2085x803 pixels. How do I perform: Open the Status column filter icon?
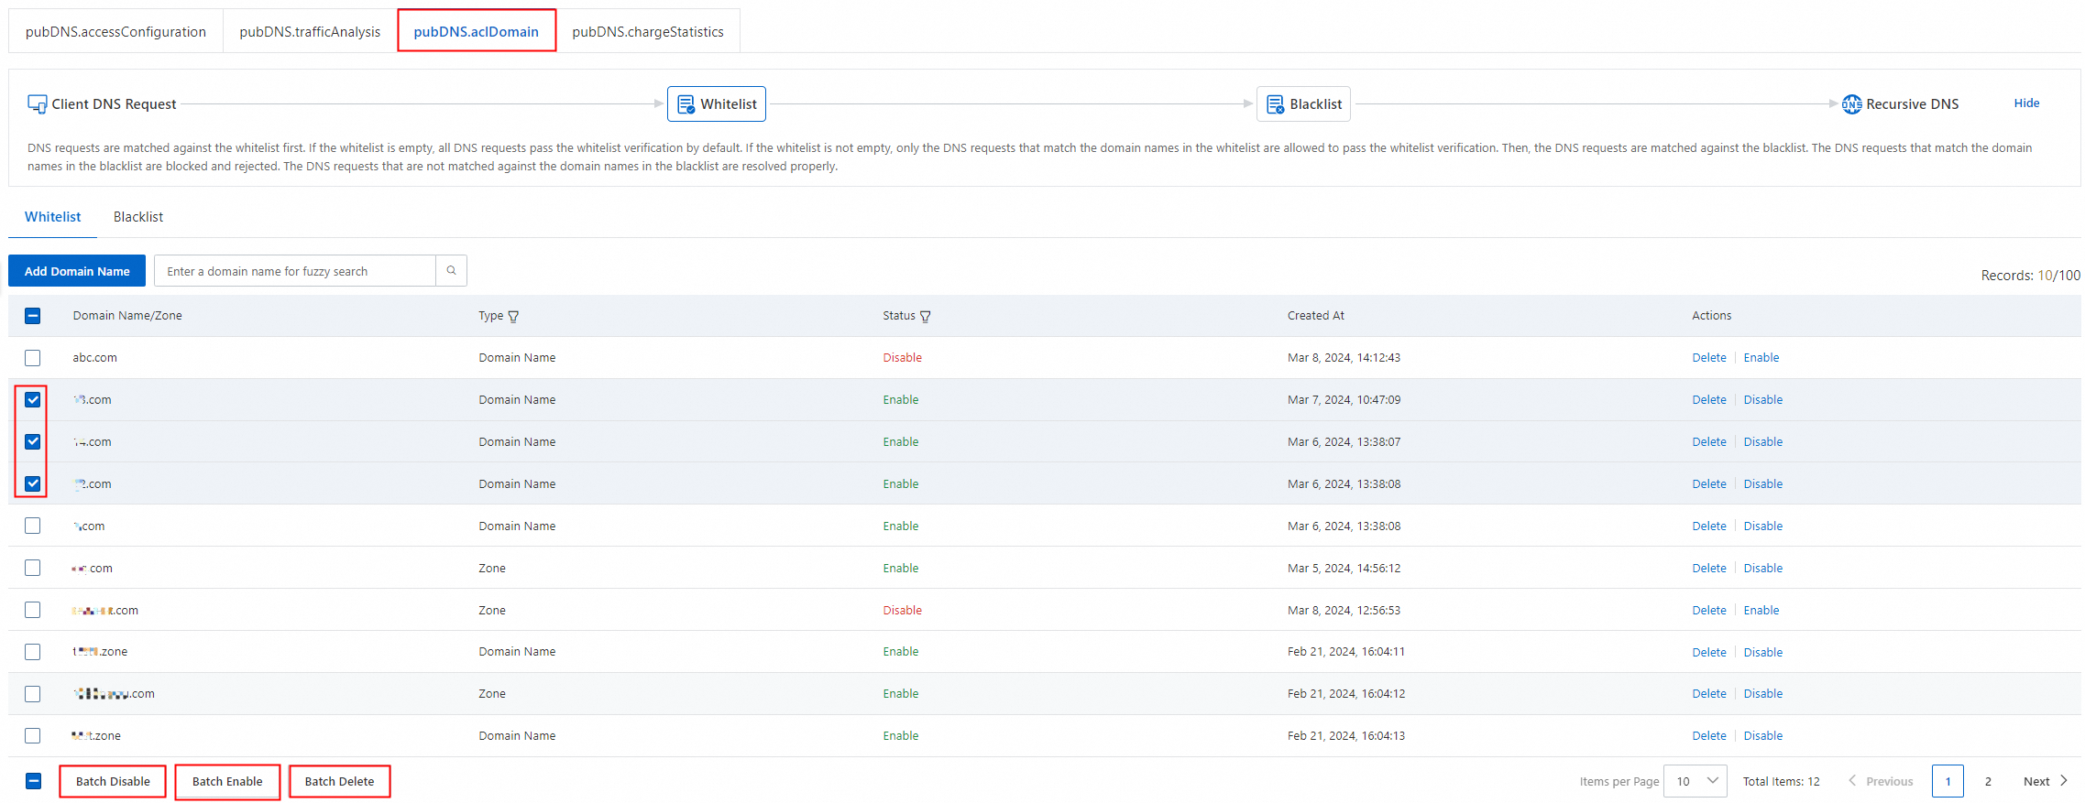(925, 317)
